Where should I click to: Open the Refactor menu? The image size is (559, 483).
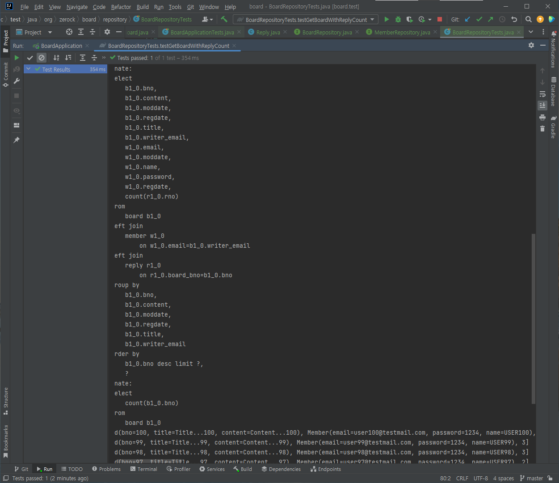tap(121, 7)
